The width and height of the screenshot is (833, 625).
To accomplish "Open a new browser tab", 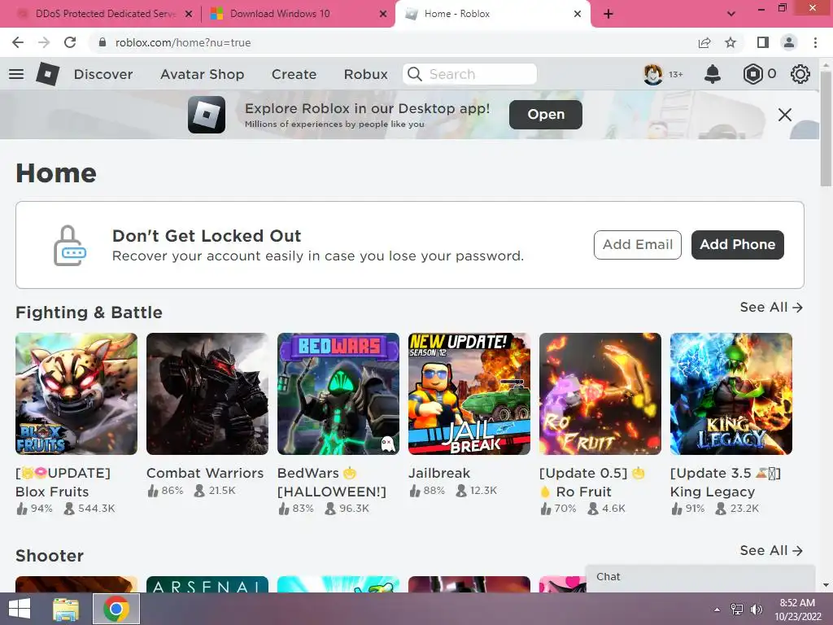I will click(x=608, y=14).
